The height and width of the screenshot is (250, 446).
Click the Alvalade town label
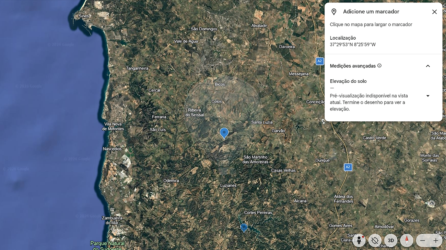tap(259, 26)
